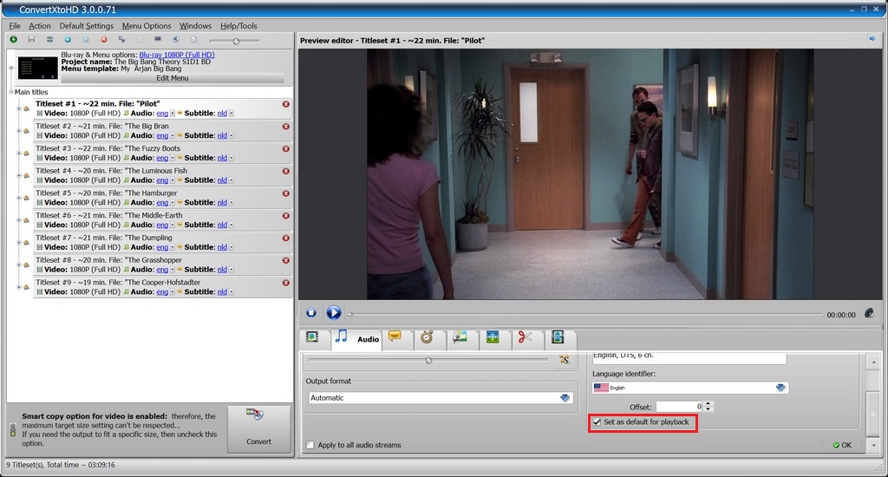Open the Help/Tools menu
Viewport: 888px width, 477px height.
tap(238, 26)
